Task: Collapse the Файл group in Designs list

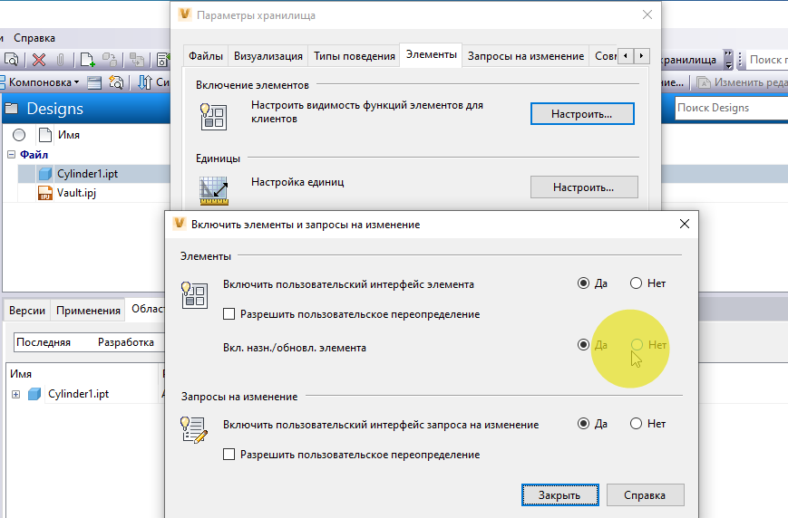Action: click(x=11, y=155)
